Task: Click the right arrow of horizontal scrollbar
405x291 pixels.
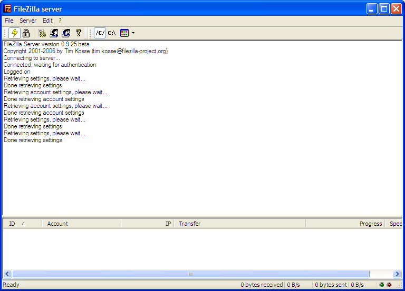Action: [x=397, y=274]
